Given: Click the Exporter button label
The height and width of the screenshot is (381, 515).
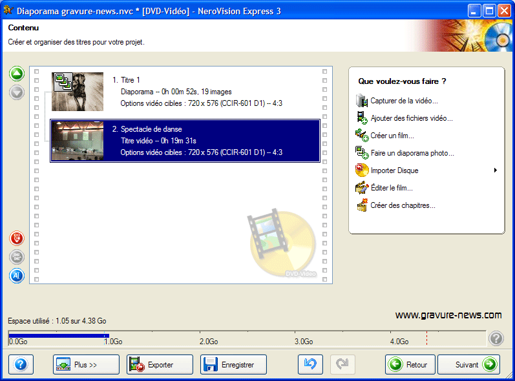Looking at the screenshot, I should click(160, 365).
